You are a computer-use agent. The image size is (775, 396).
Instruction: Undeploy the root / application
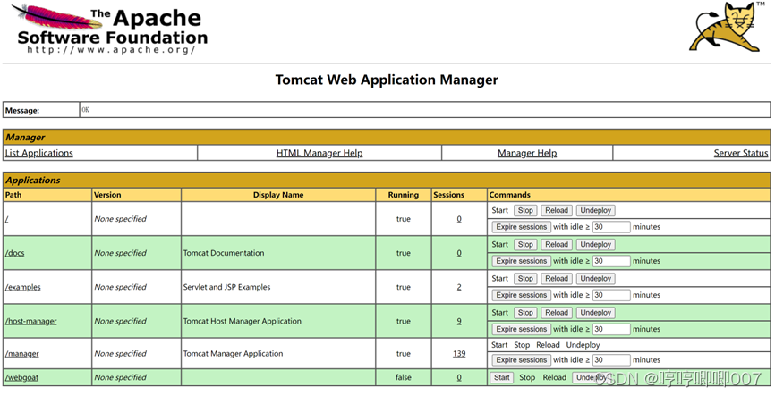[x=596, y=210]
